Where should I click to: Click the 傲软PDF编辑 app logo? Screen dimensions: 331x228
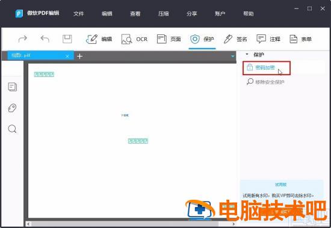tap(19, 14)
